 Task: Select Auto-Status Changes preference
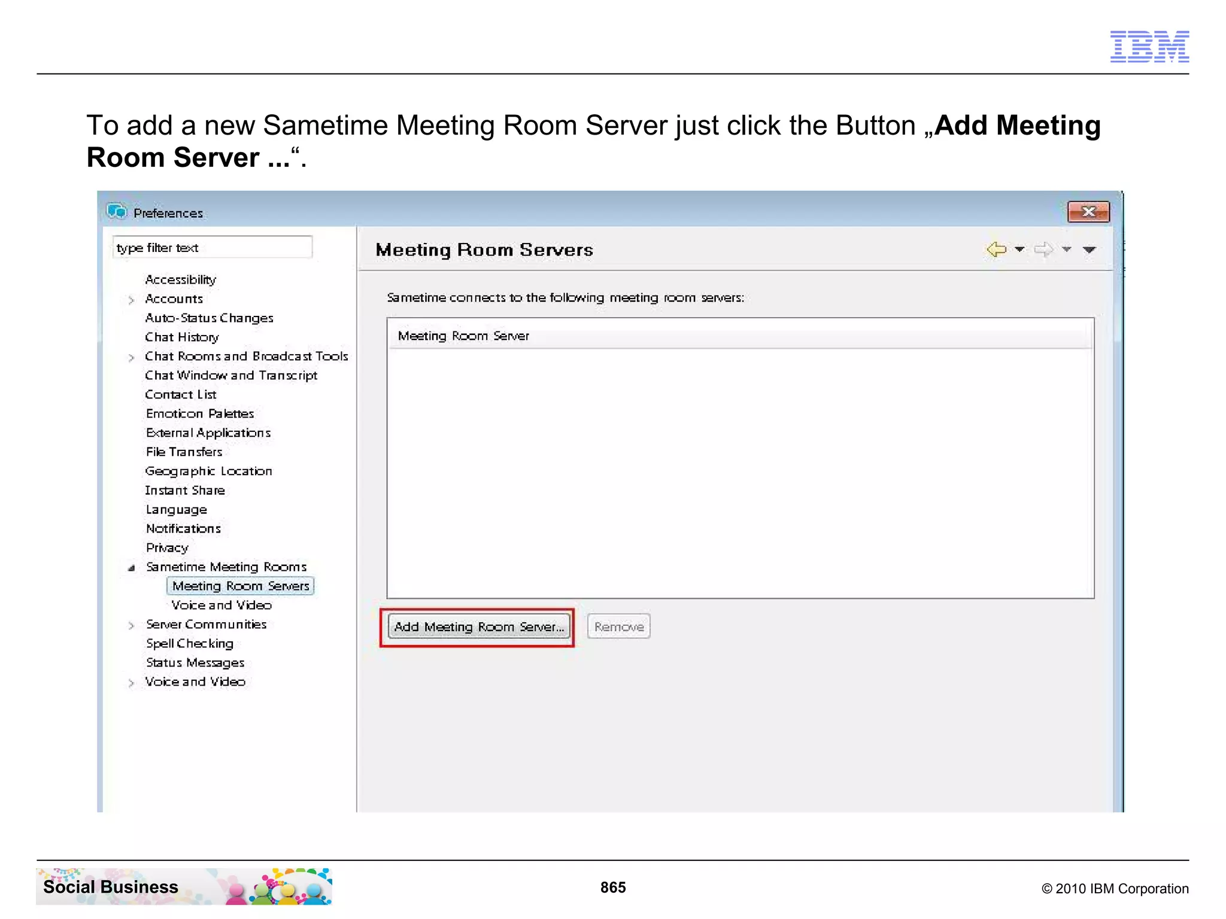tap(209, 318)
